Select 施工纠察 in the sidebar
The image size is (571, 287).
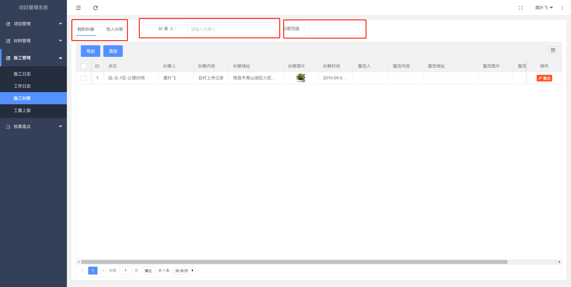33,98
